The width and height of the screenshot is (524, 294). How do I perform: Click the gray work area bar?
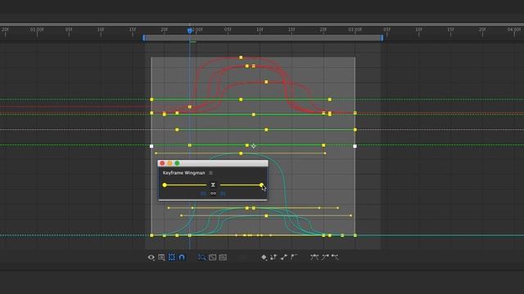coord(263,38)
